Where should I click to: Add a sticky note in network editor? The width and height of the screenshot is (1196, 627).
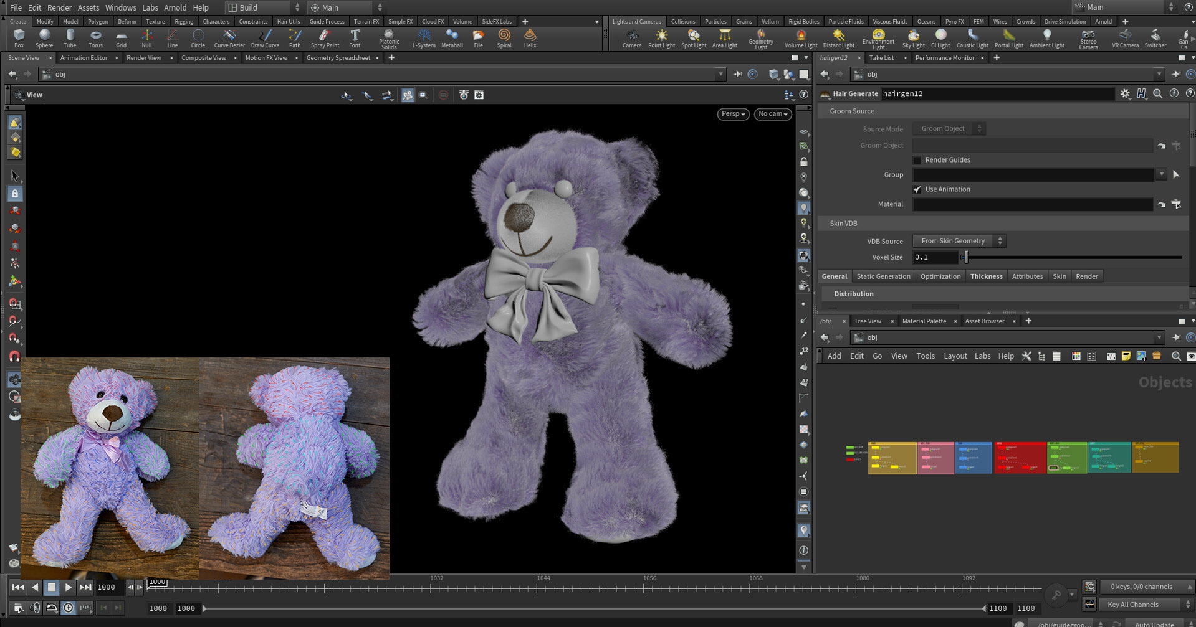coord(1126,356)
